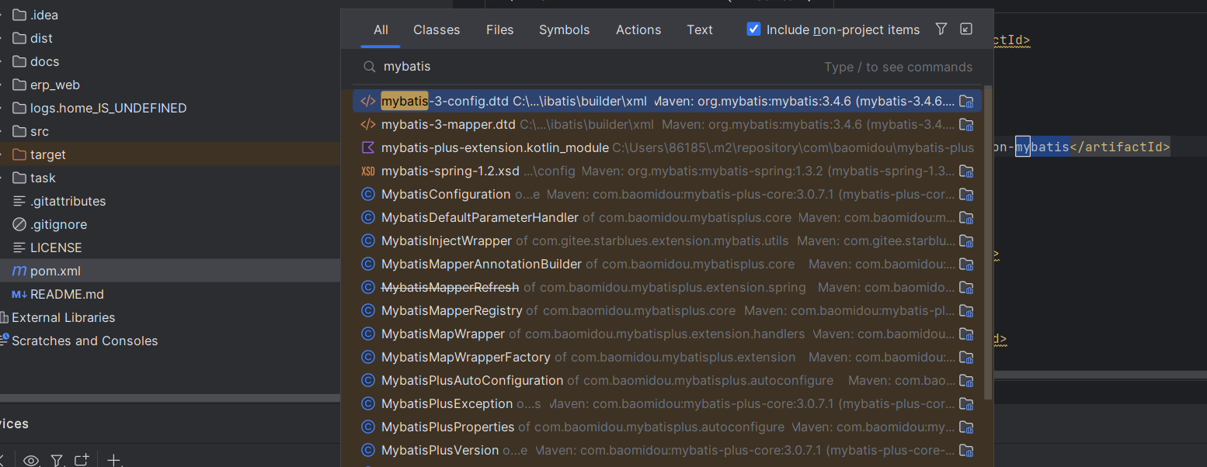Click the library folder icon on mybatis-3-mapper.dtd row

(966, 124)
